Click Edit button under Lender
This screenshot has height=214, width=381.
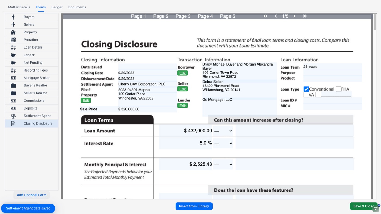tap(183, 106)
